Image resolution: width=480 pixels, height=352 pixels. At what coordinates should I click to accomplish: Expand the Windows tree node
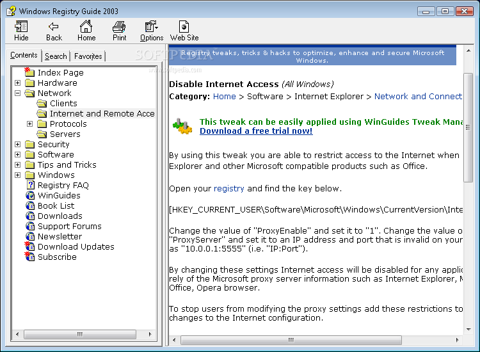click(18, 175)
